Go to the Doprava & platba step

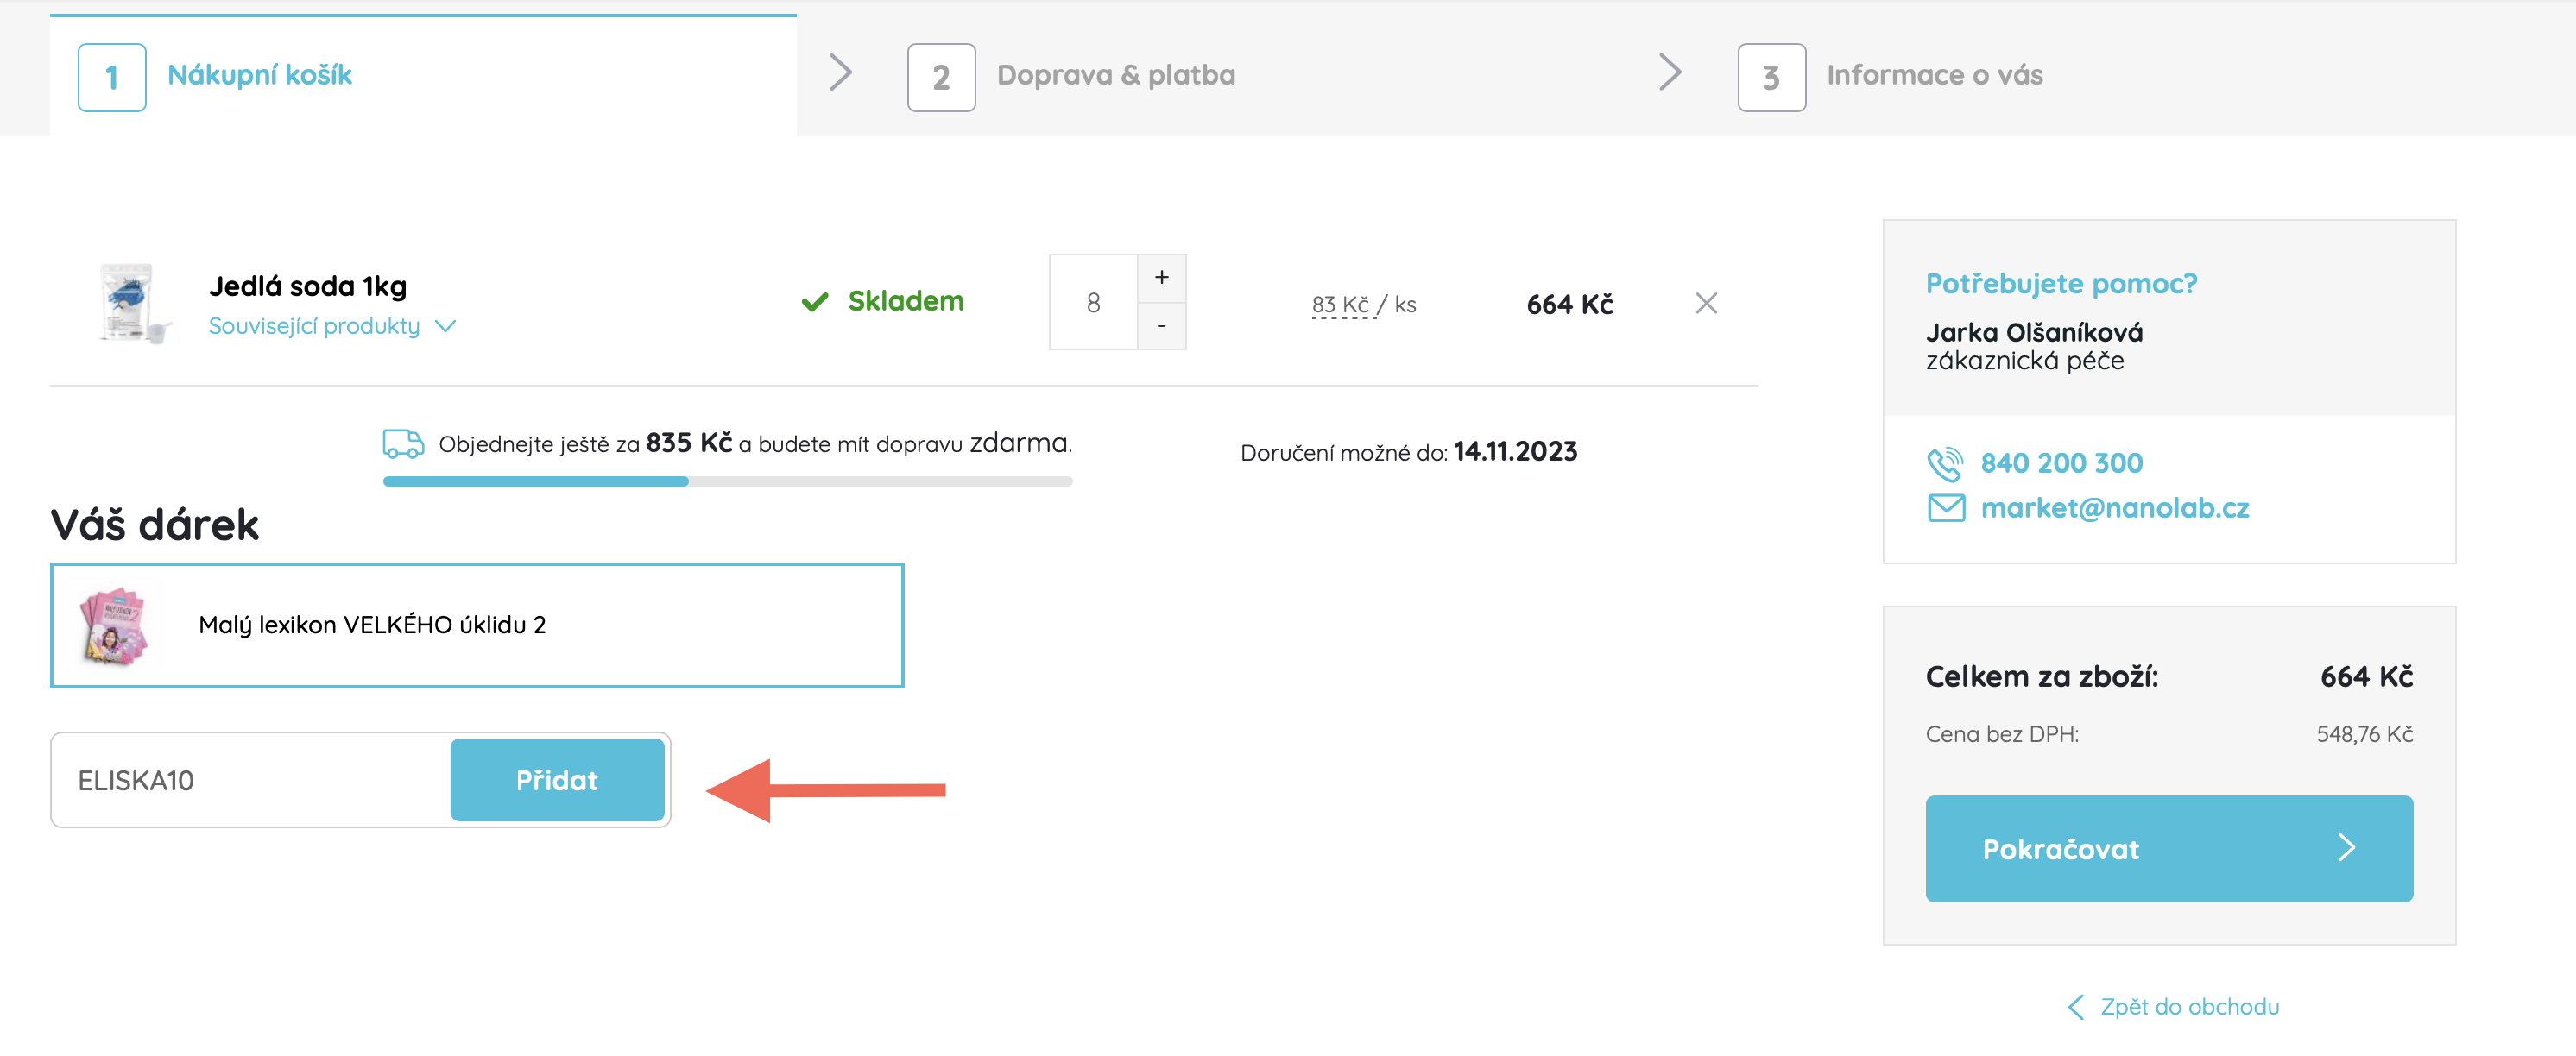pyautogui.click(x=1115, y=76)
